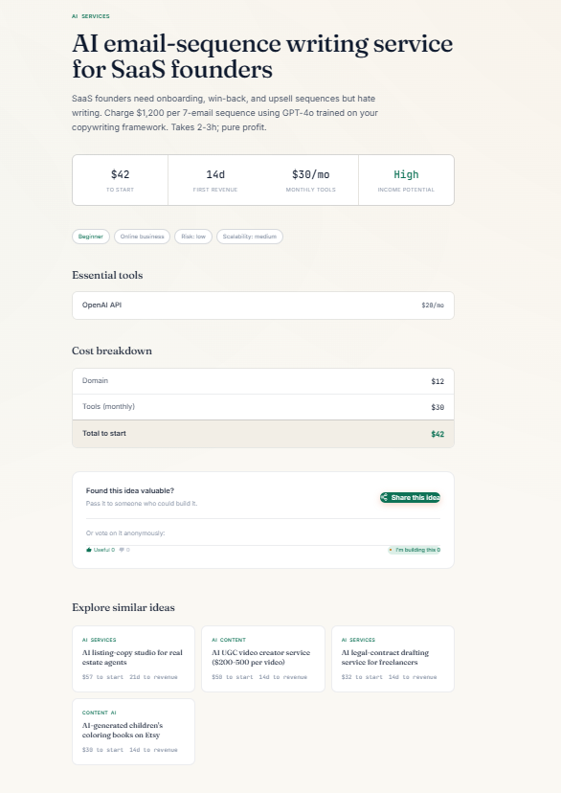
Task: Select the Online business tag pill
Action: [142, 237]
